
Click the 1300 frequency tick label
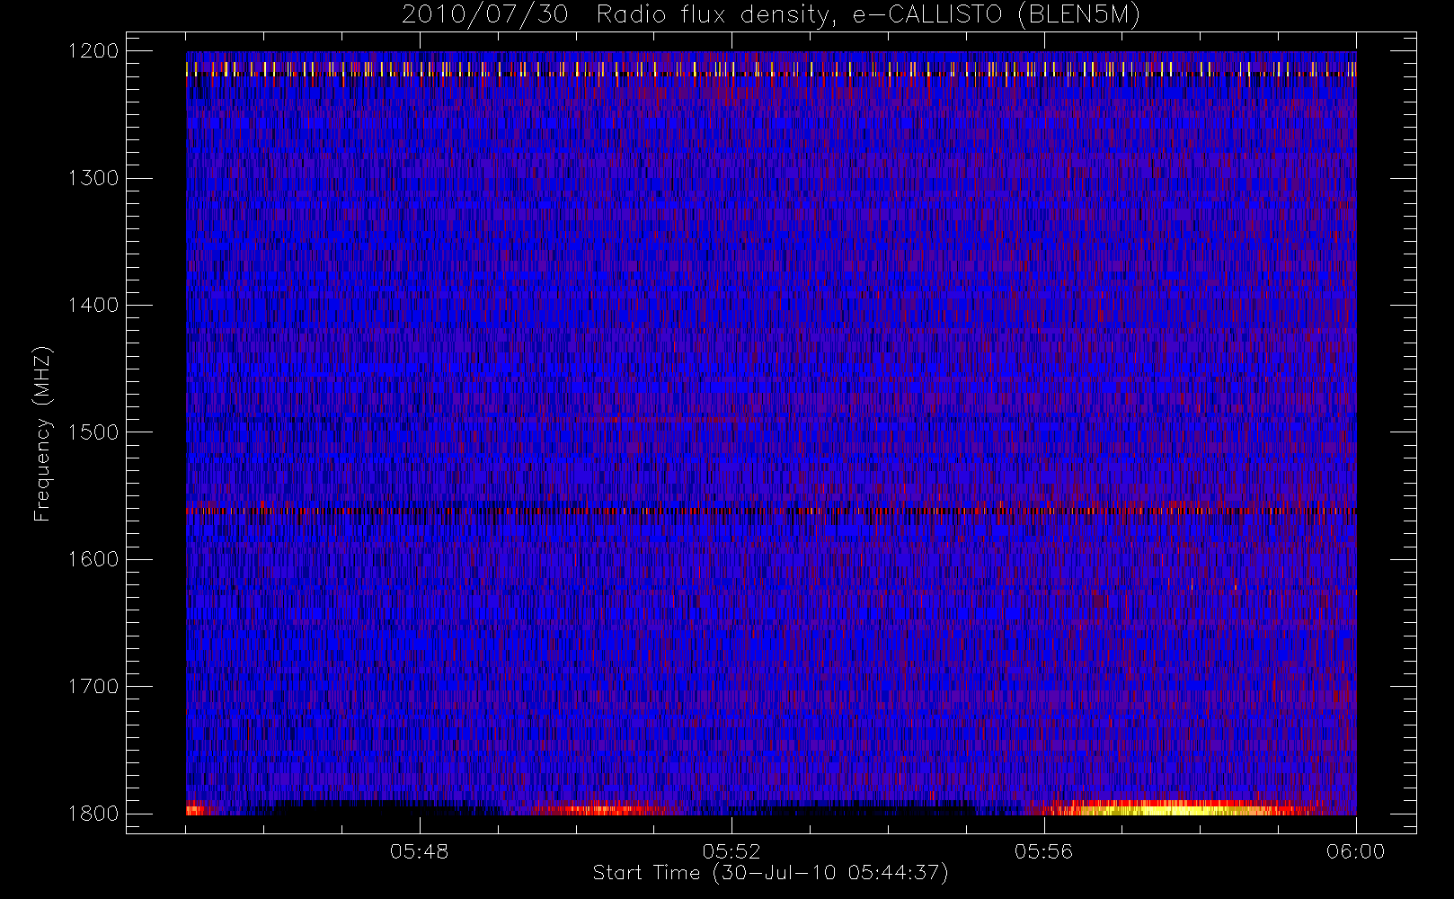click(93, 178)
